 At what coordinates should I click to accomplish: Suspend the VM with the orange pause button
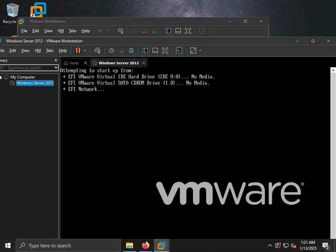tap(78, 51)
